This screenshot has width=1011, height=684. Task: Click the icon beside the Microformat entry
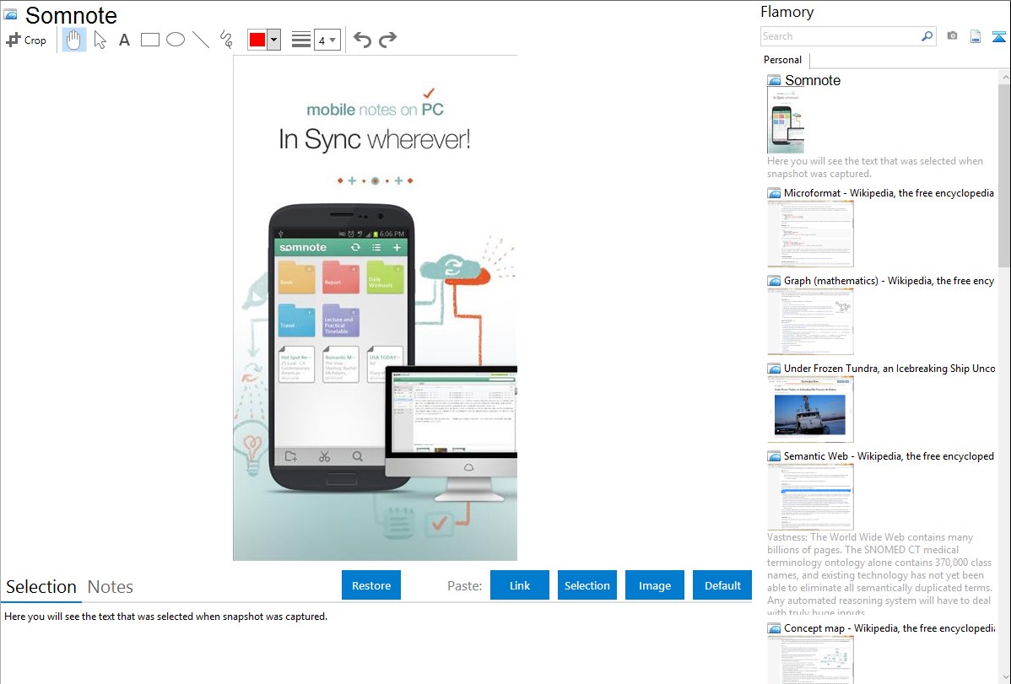775,193
